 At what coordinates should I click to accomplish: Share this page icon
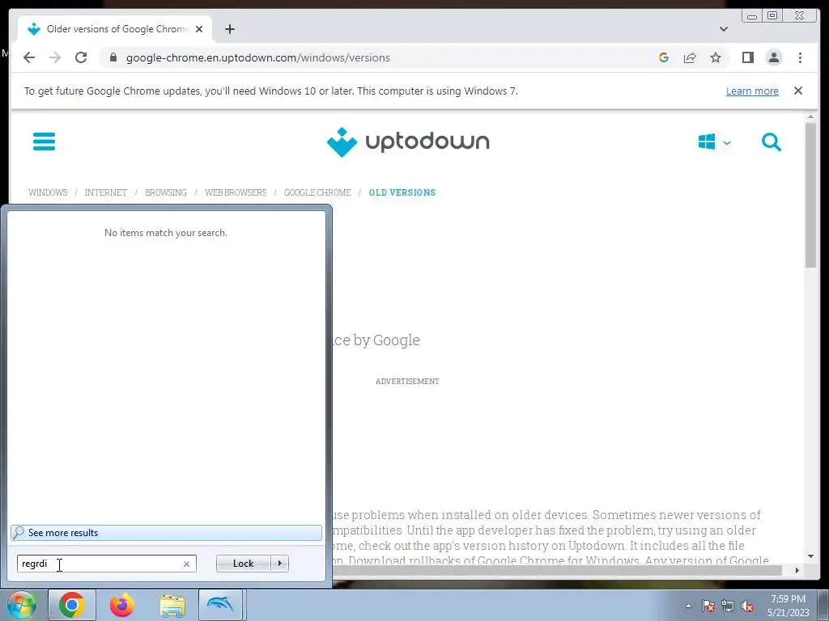pos(690,57)
